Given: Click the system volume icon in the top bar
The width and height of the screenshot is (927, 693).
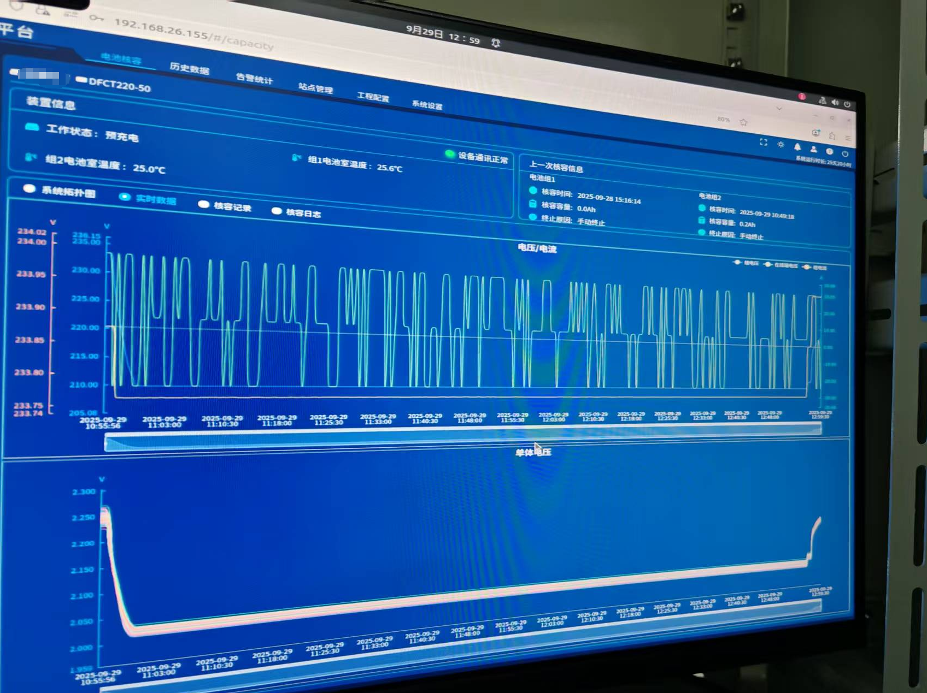Looking at the screenshot, I should (835, 102).
